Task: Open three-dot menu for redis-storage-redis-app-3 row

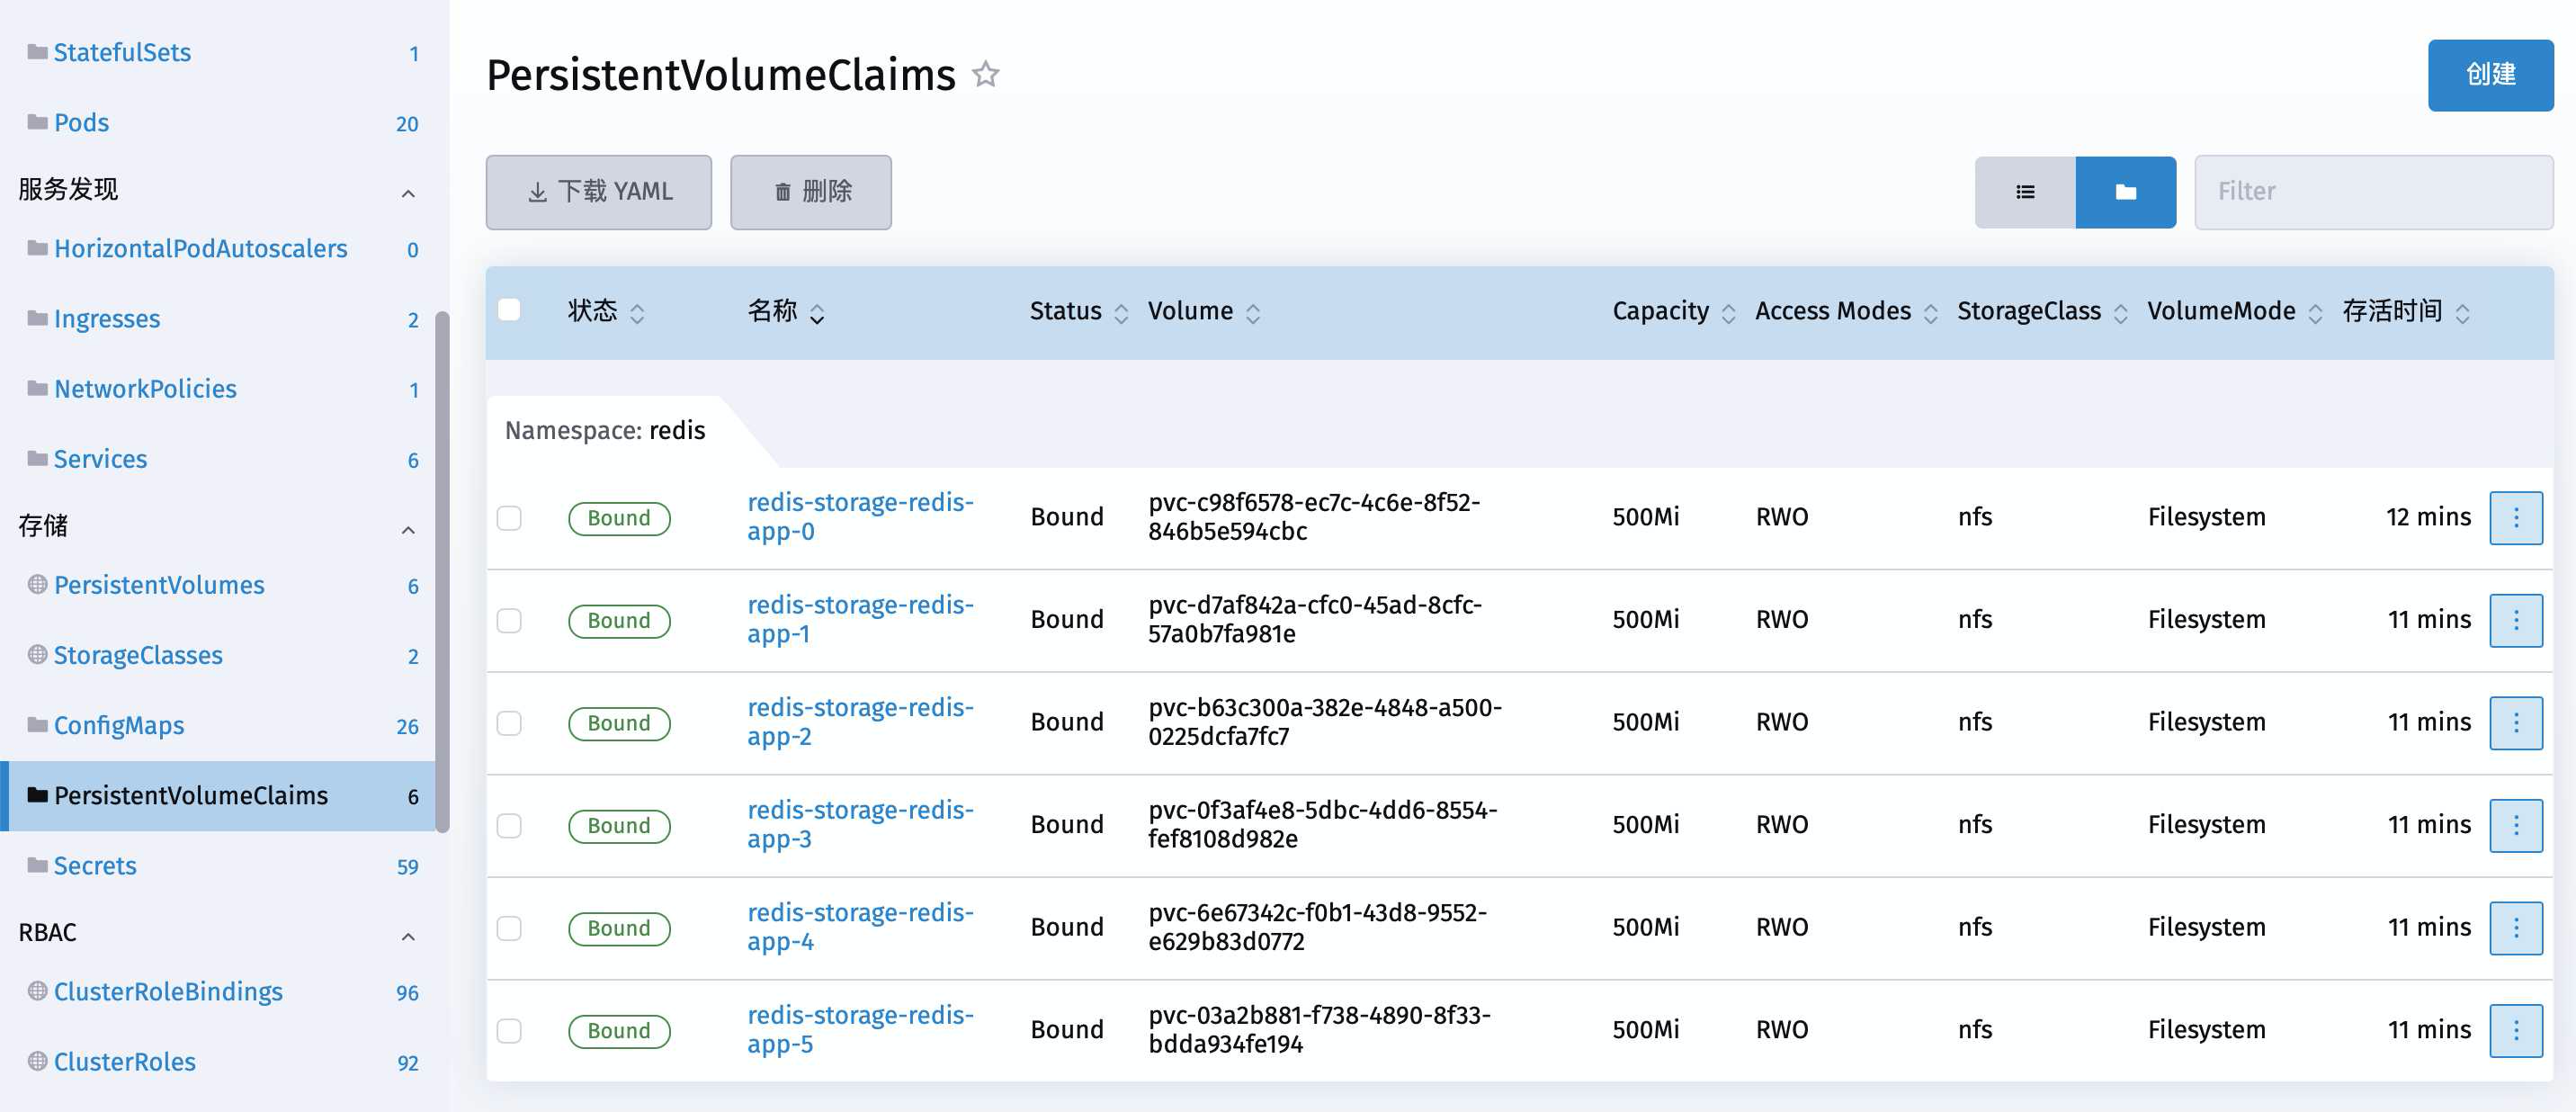Action: click(2515, 825)
